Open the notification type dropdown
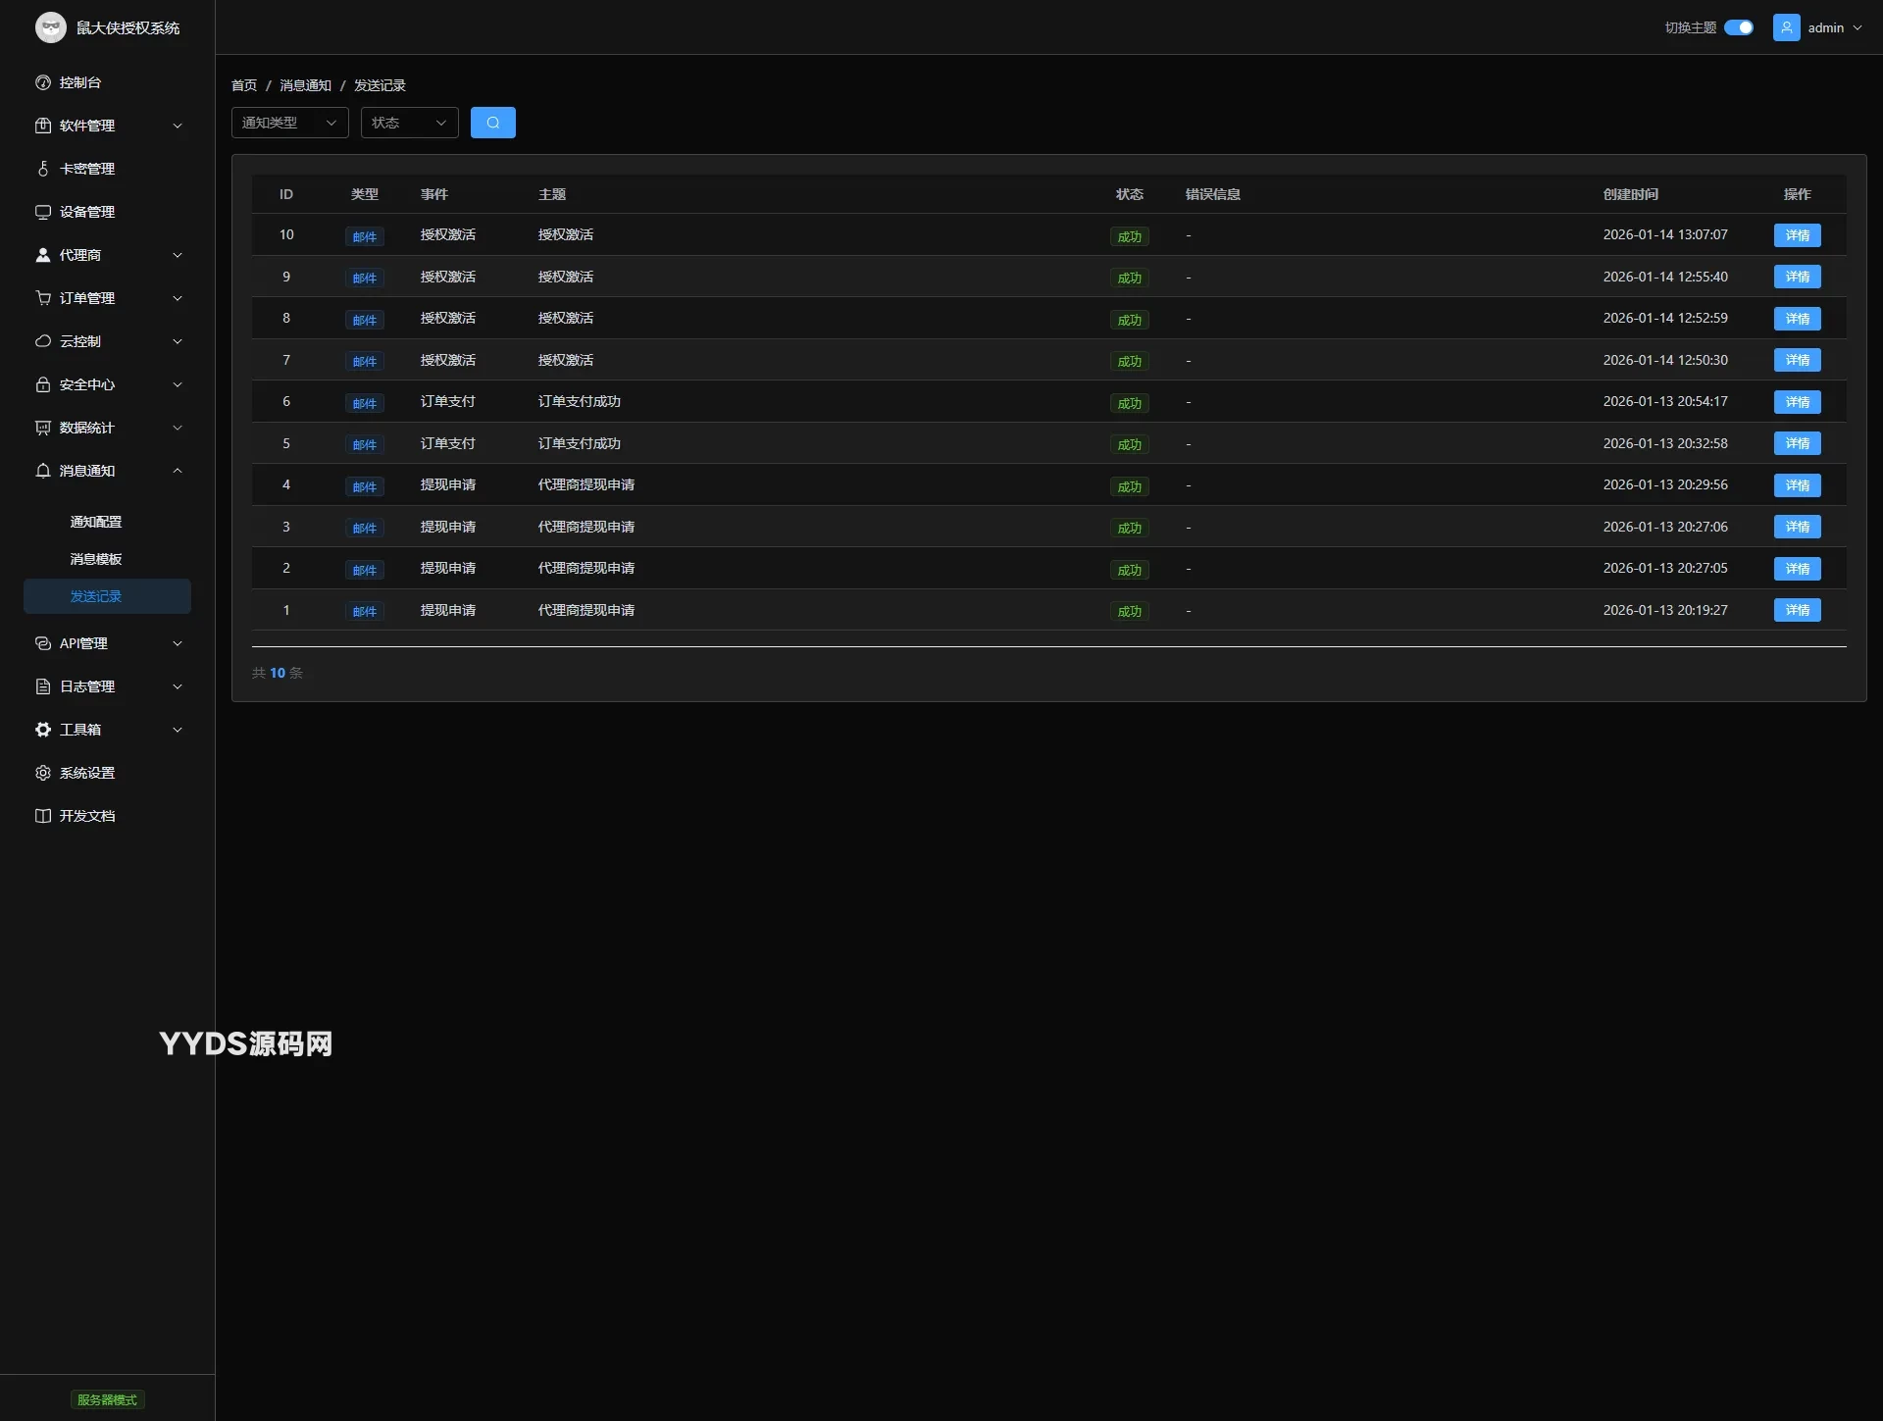Screen dimensions: 1883x1421 tap(289, 123)
